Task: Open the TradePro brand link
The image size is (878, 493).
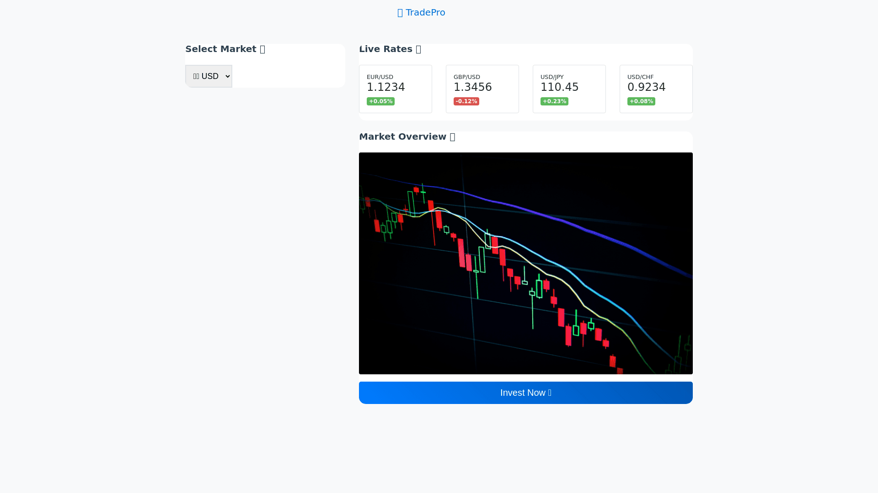Action: pos(425,12)
